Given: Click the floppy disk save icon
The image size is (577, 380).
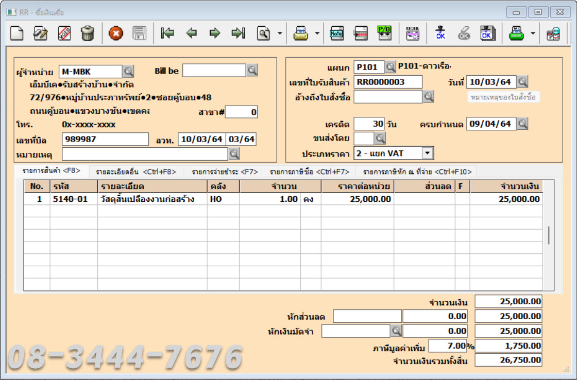Looking at the screenshot, I should [140, 33].
